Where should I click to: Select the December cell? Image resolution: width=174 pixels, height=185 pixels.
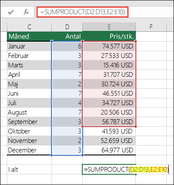click(x=29, y=150)
